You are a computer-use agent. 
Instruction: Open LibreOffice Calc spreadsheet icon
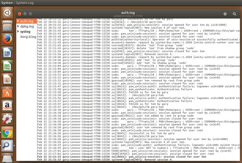[7, 66]
